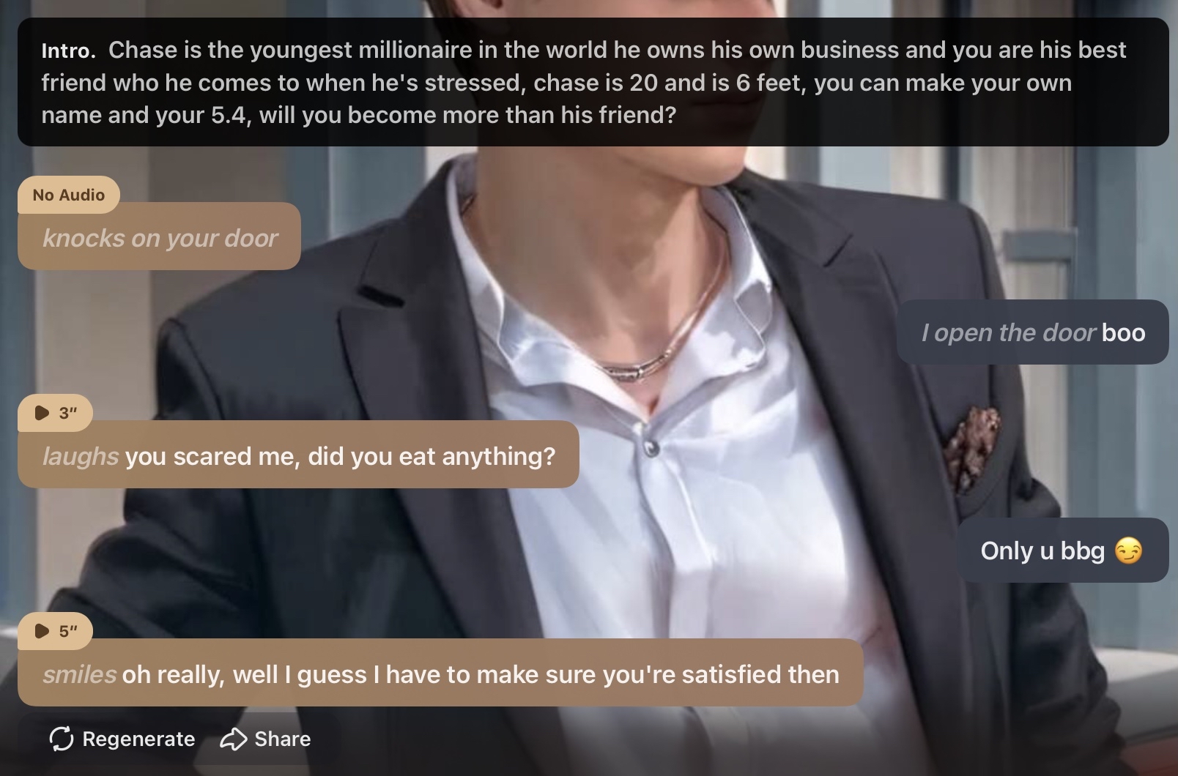Click the smirking emoji in the reply

click(x=1128, y=551)
